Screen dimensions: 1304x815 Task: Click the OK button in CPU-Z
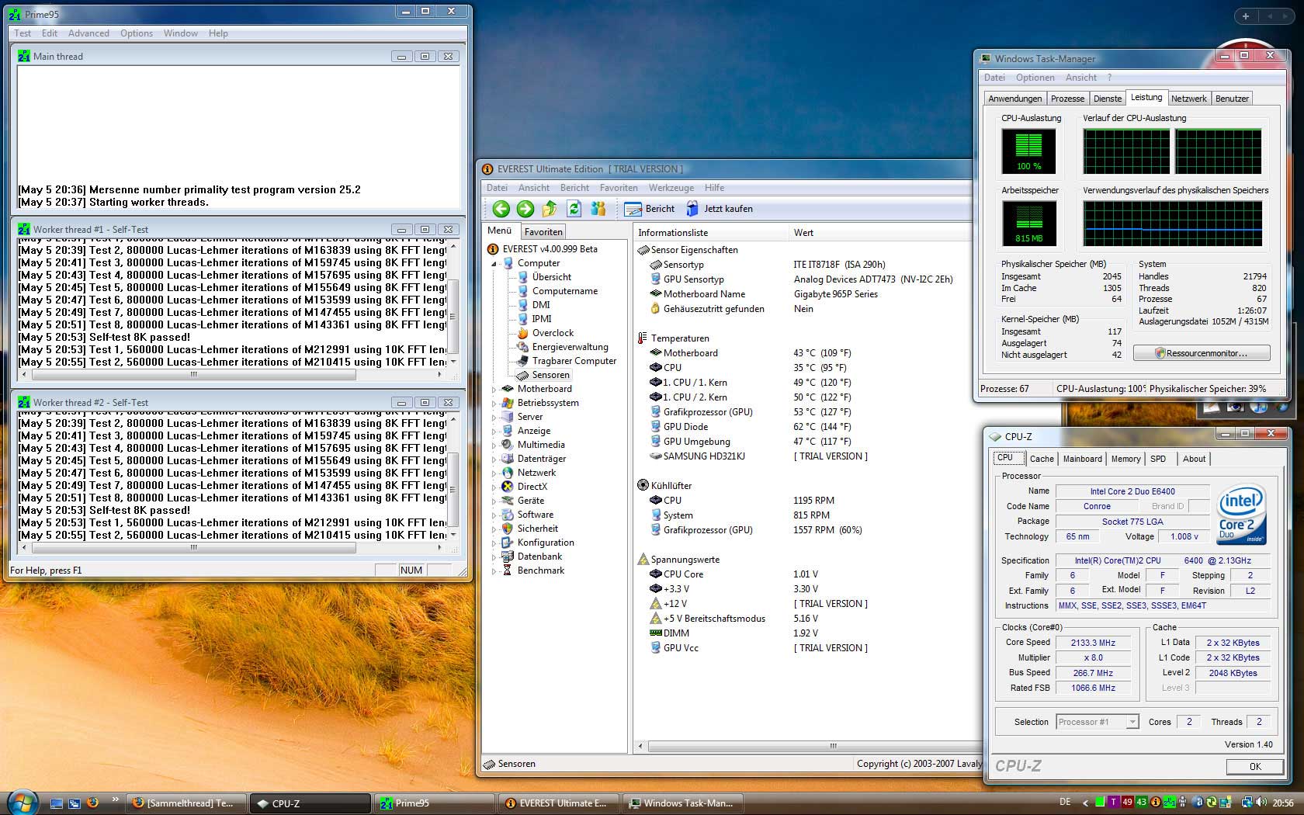pyautogui.click(x=1255, y=767)
